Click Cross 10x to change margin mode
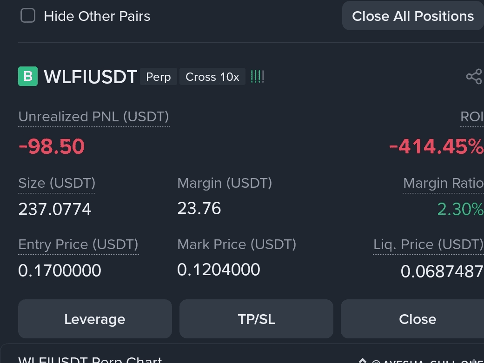 (212, 77)
